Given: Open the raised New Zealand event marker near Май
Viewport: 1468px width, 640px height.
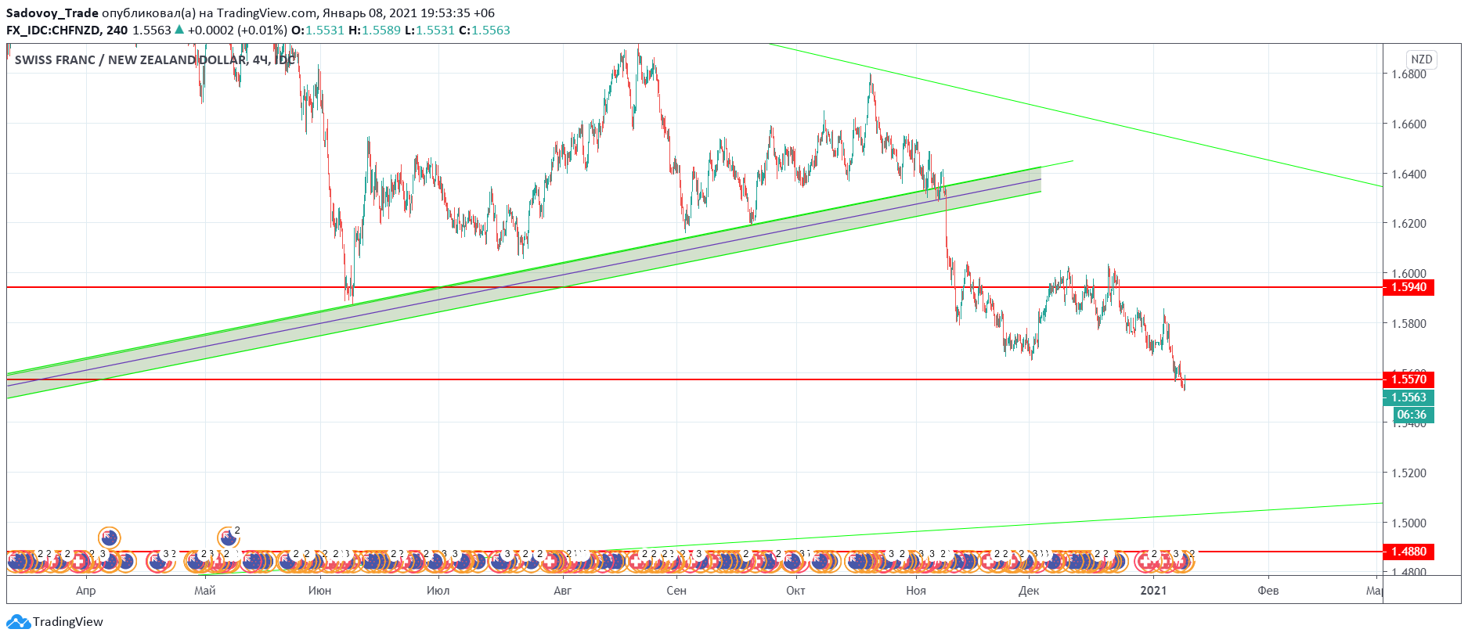Looking at the screenshot, I should click(228, 538).
